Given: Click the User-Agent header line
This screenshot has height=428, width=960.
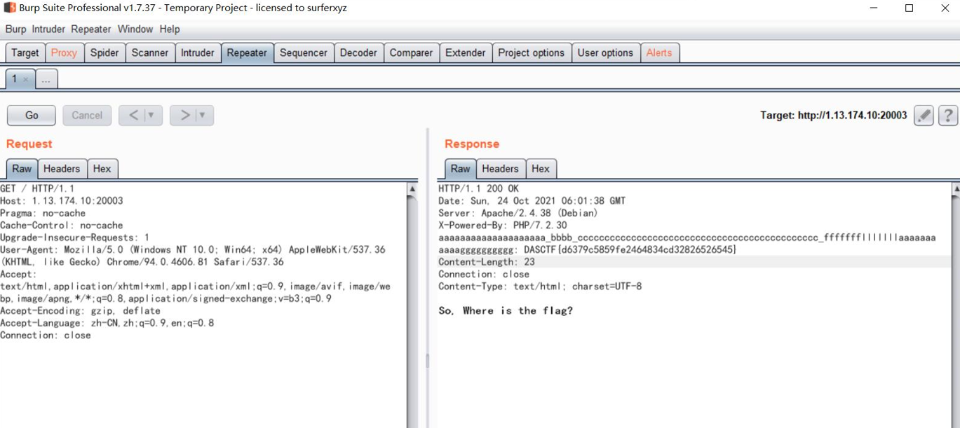Looking at the screenshot, I should 193,256.
